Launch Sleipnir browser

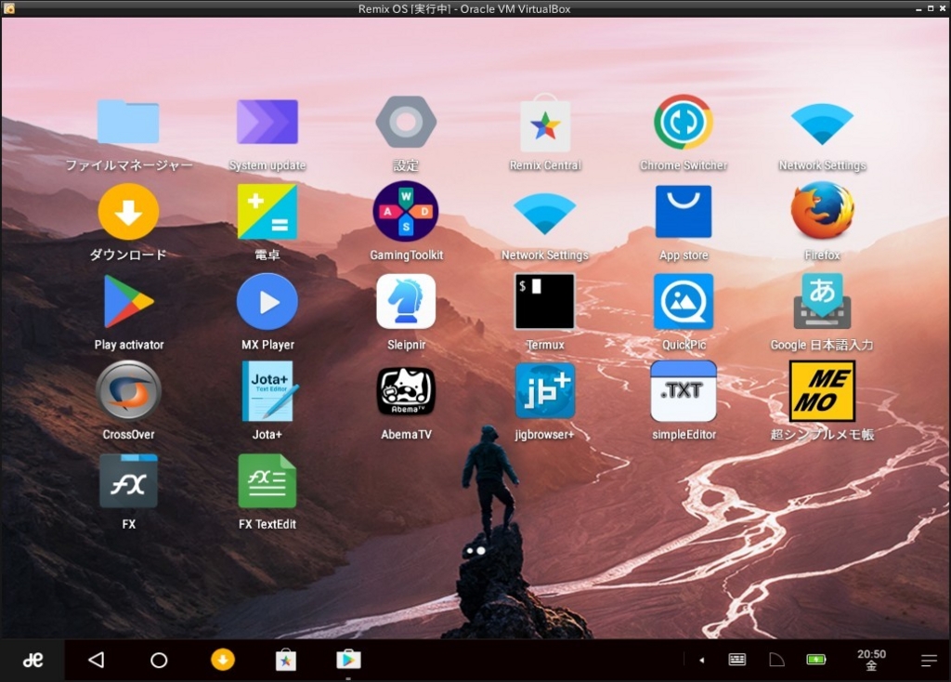(x=406, y=302)
